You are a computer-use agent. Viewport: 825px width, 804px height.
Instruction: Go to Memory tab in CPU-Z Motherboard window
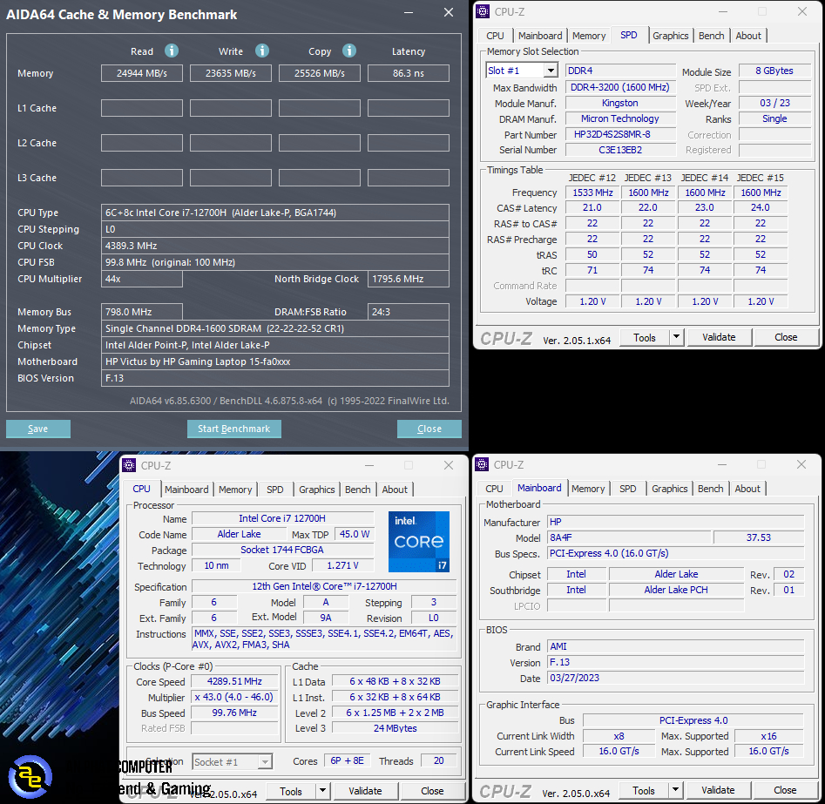[x=588, y=489]
